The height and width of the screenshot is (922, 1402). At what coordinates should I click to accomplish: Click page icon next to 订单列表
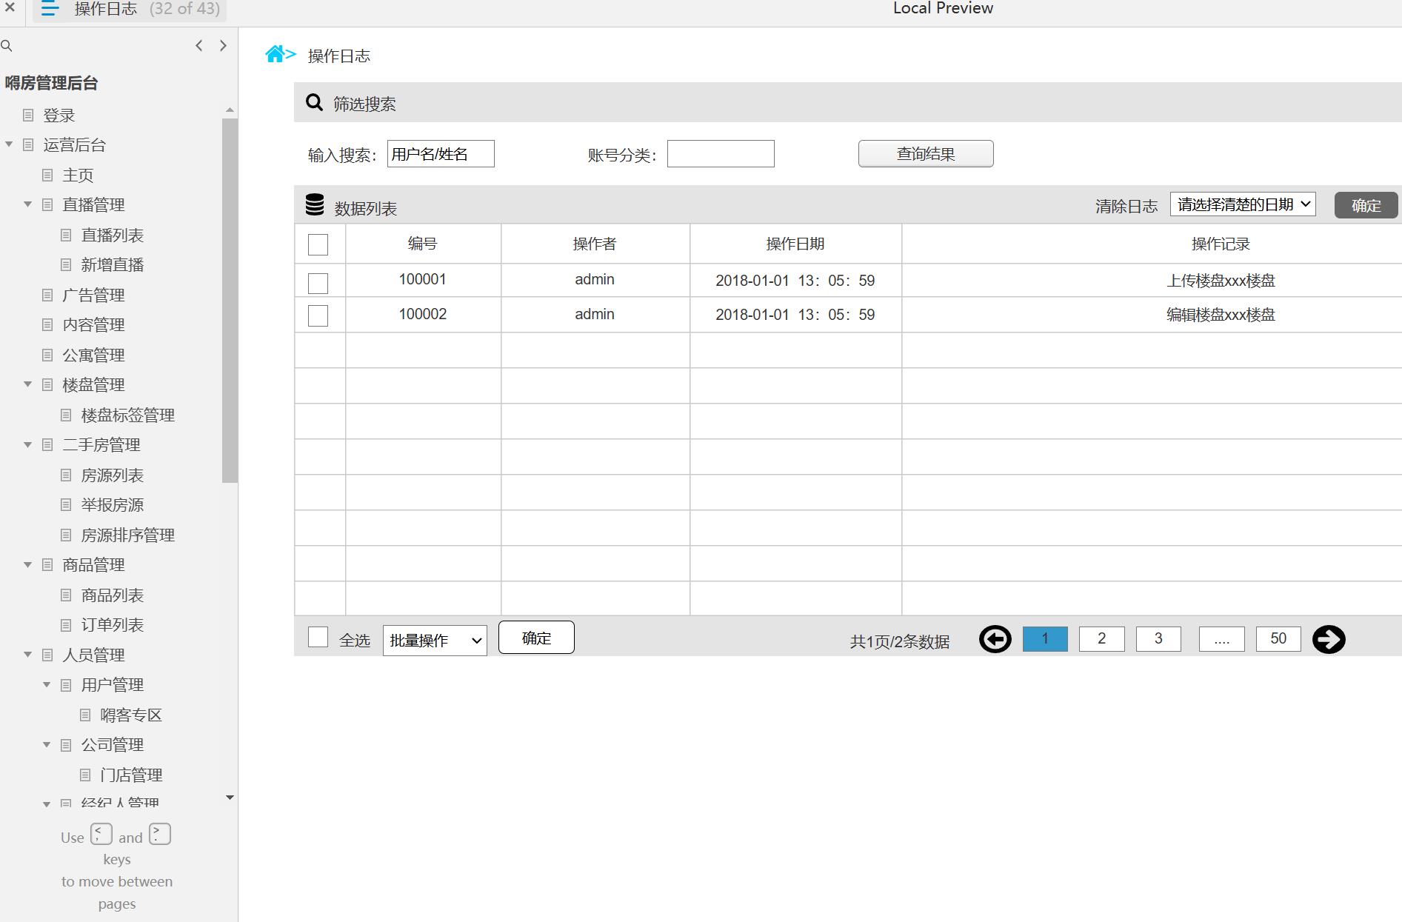point(66,625)
